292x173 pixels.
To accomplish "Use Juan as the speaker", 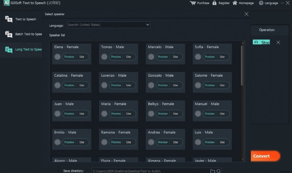I will click(82, 114).
